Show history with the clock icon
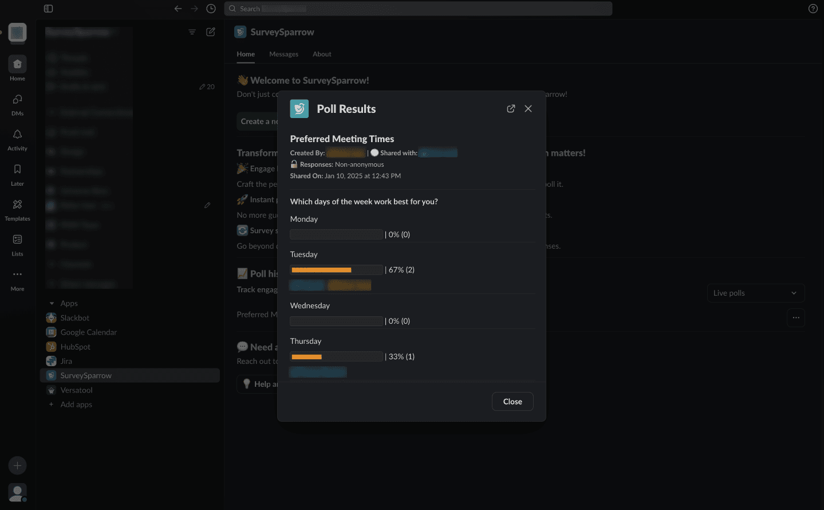 [x=211, y=9]
